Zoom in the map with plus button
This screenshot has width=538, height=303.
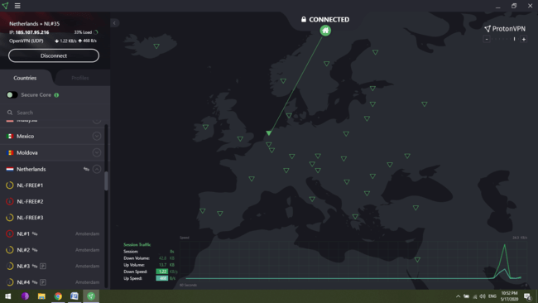pyautogui.click(x=524, y=39)
